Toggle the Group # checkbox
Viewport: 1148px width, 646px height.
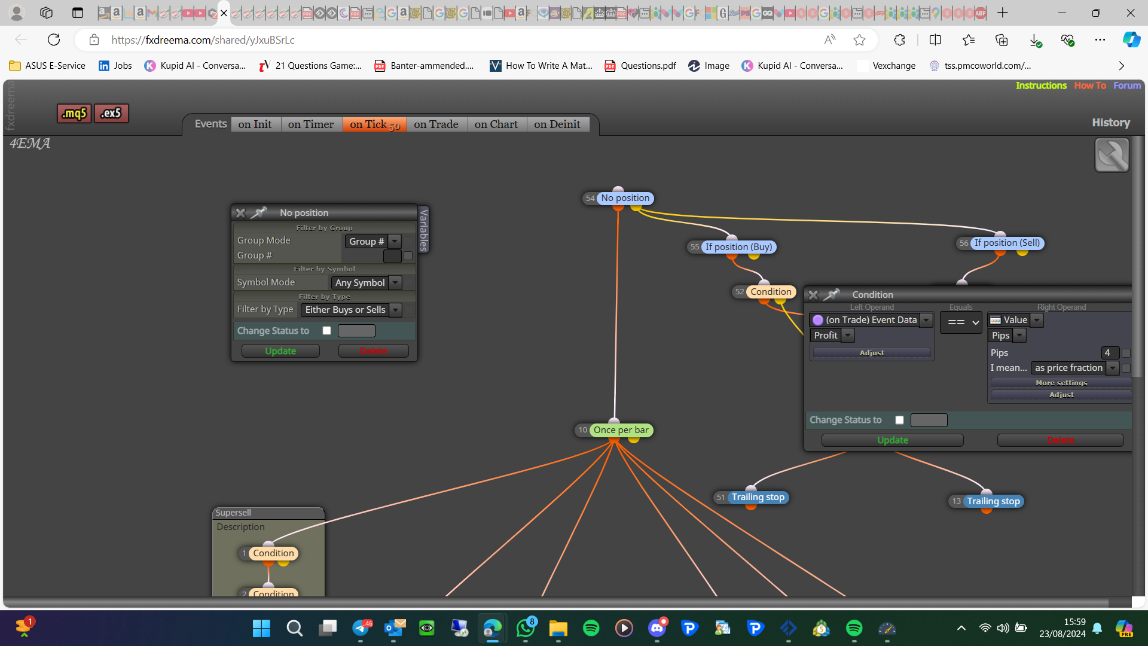408,256
